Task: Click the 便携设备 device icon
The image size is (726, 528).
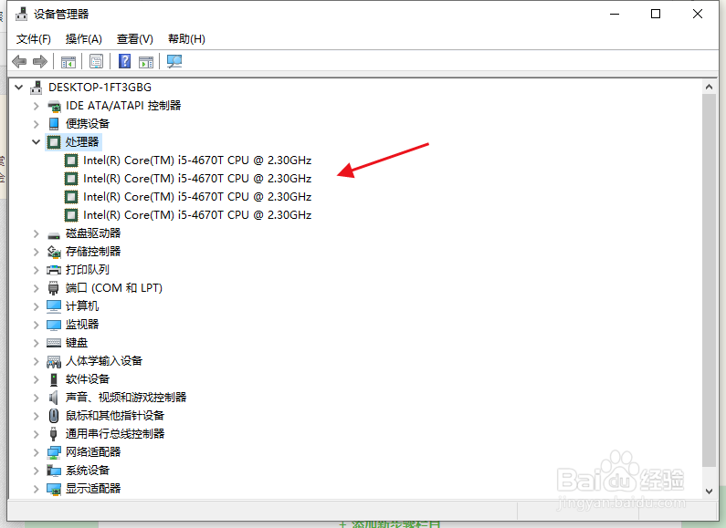Action: click(54, 124)
